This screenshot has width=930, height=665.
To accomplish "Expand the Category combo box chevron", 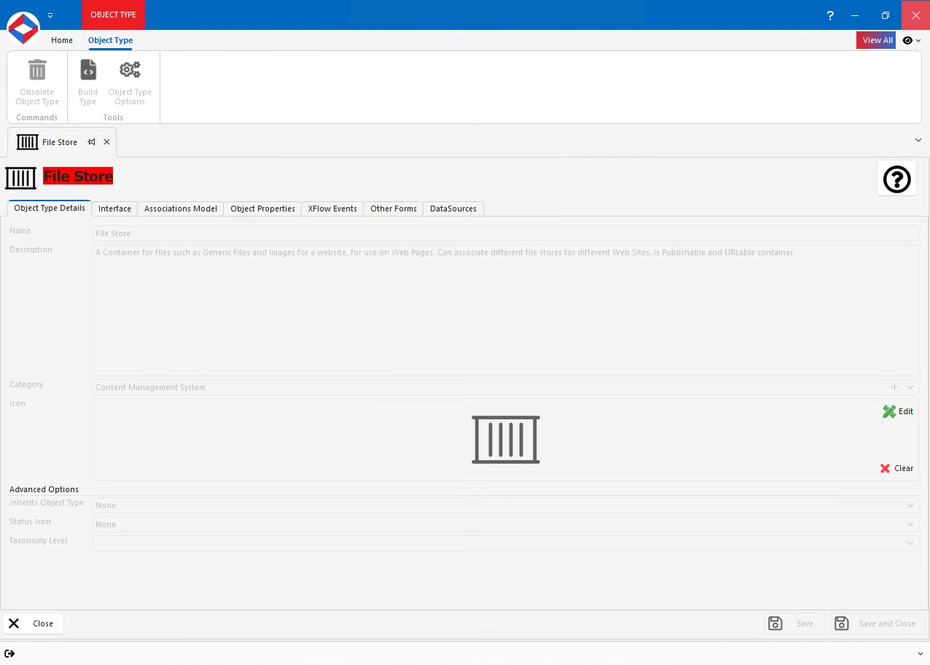I will (910, 387).
